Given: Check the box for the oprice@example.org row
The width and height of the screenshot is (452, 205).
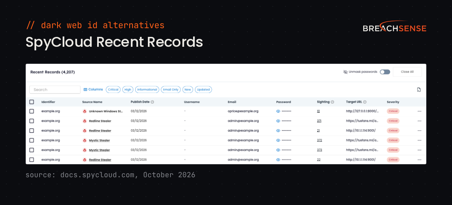Looking at the screenshot, I should [32, 111].
